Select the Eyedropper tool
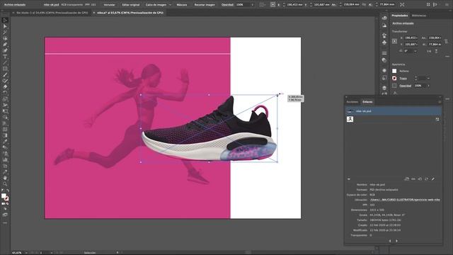 pos(5,142)
